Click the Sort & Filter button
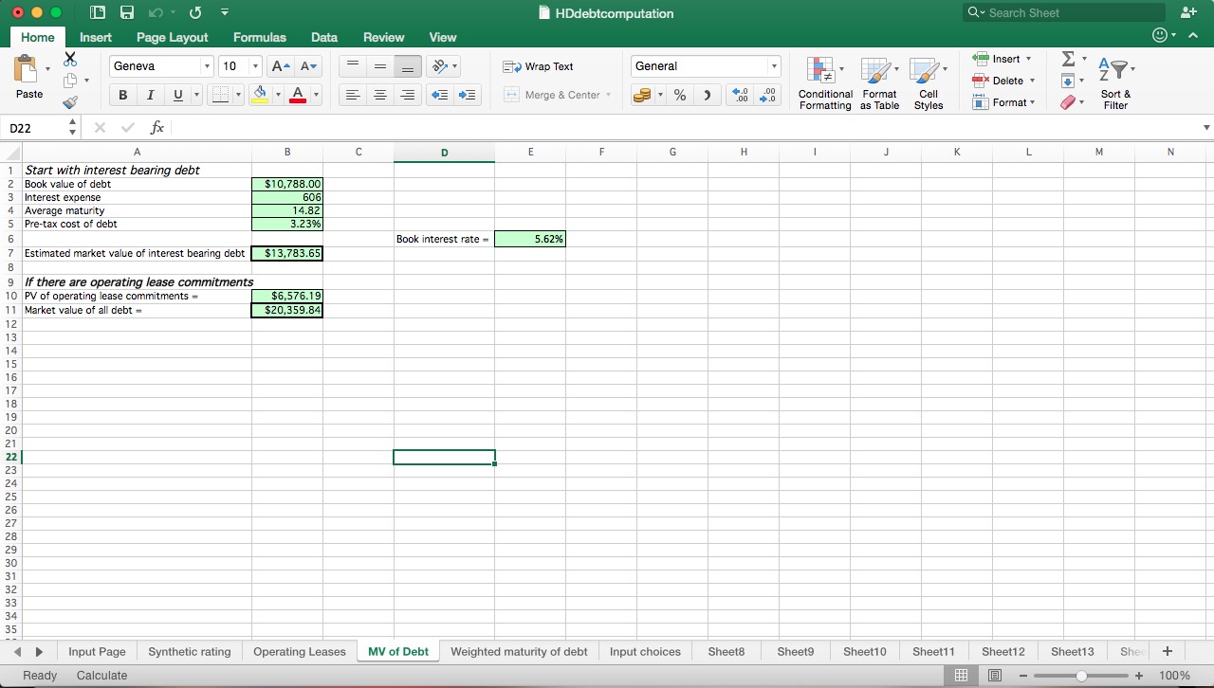This screenshot has height=688, width=1214. tap(1115, 83)
